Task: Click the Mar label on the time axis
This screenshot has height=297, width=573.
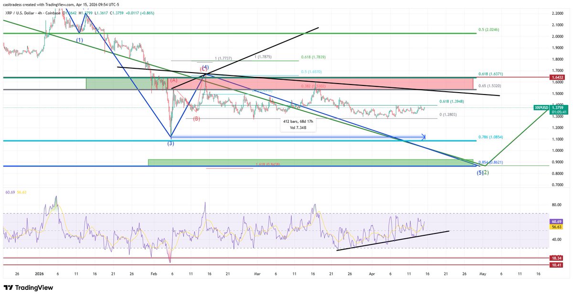Action: point(258,274)
